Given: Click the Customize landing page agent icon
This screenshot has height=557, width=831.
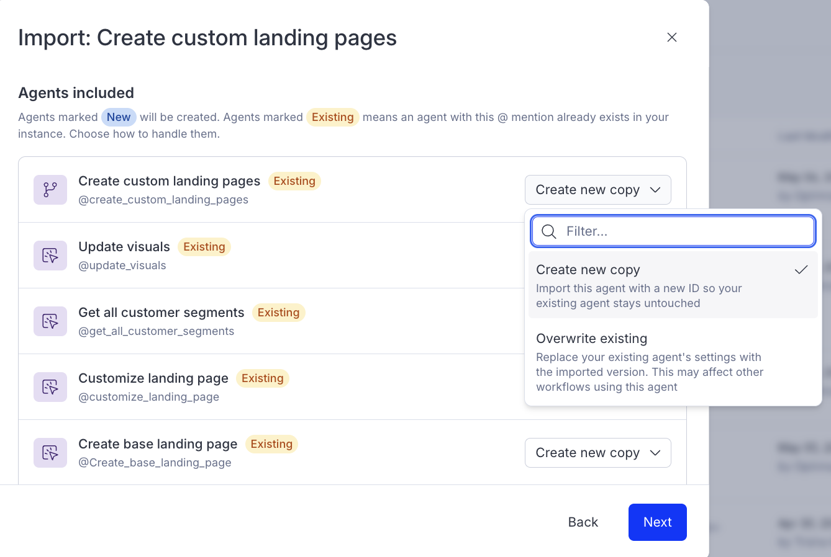Looking at the screenshot, I should [x=50, y=387].
